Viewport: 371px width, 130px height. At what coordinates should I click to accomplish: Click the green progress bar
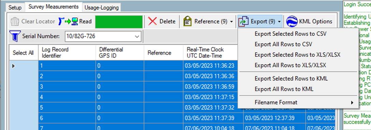click(x=119, y=22)
